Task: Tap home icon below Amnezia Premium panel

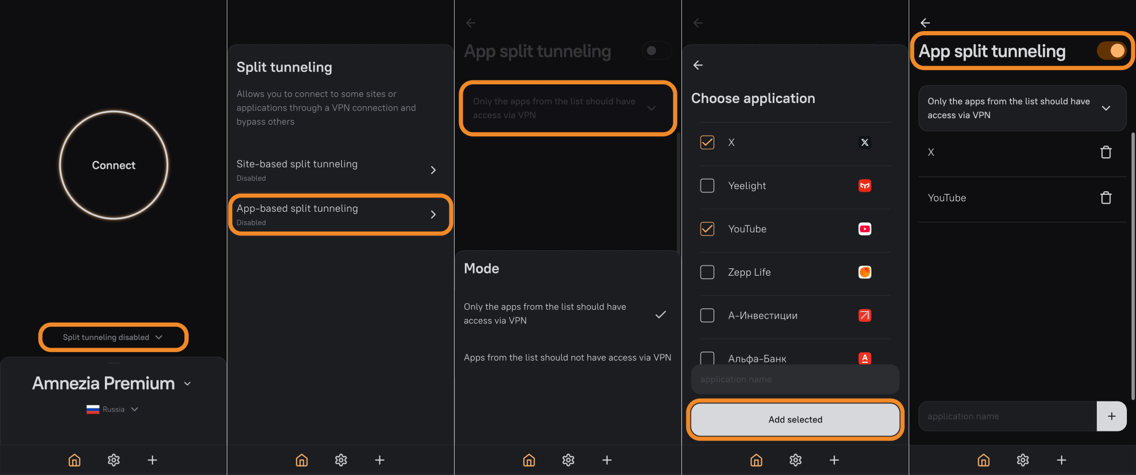Action: coord(75,460)
